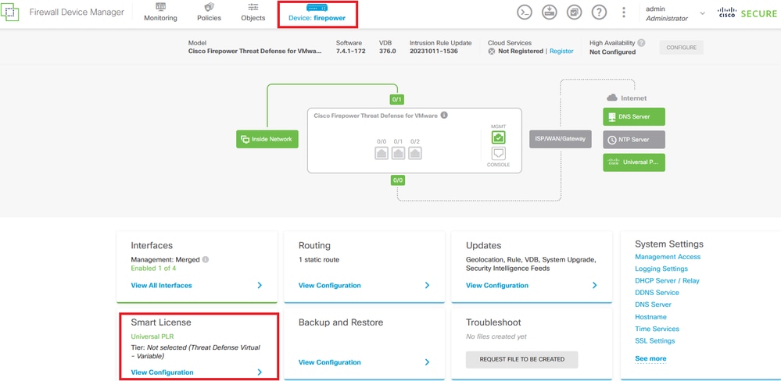
Task: Open Time Services link
Action: pyautogui.click(x=657, y=329)
